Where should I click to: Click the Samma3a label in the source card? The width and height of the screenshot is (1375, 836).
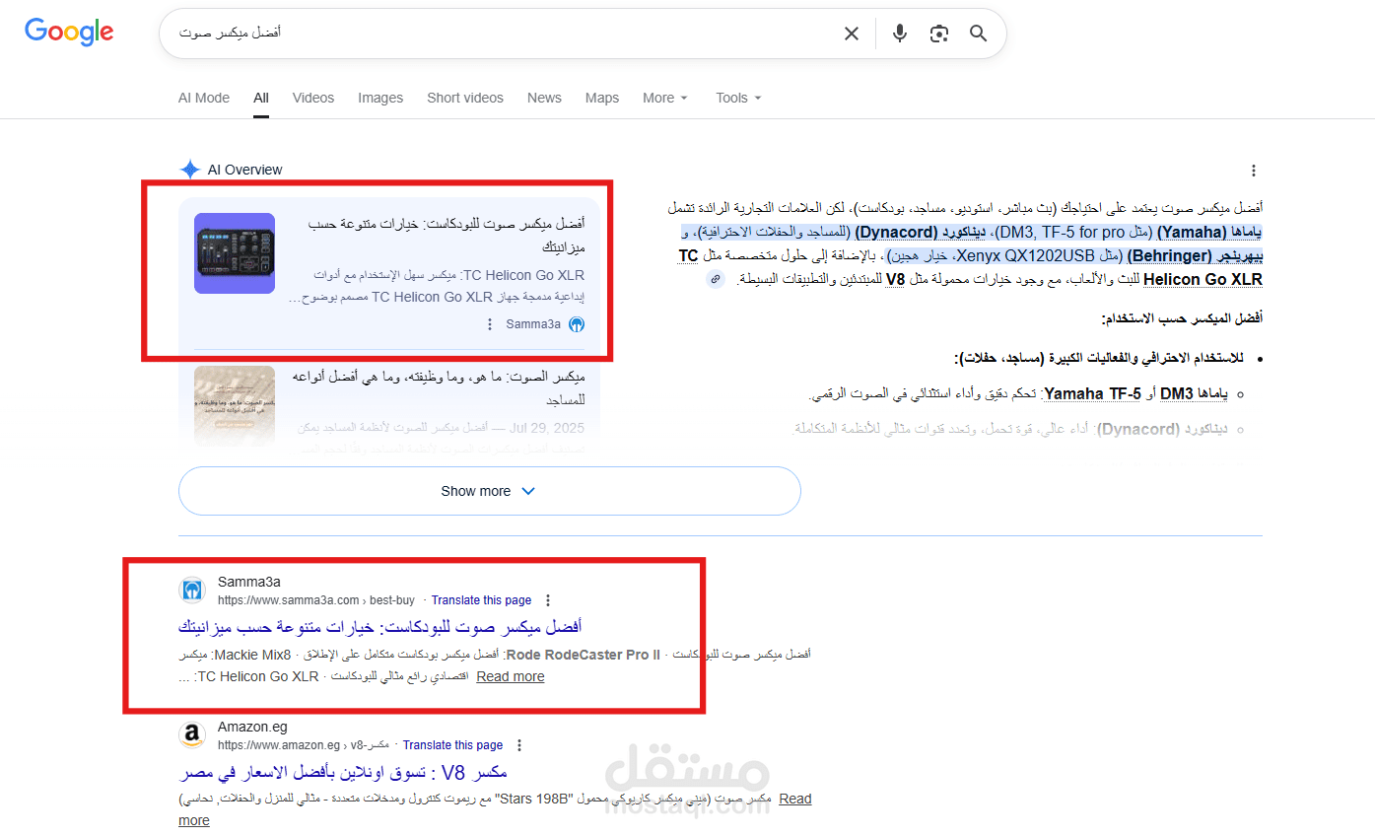pos(533,324)
